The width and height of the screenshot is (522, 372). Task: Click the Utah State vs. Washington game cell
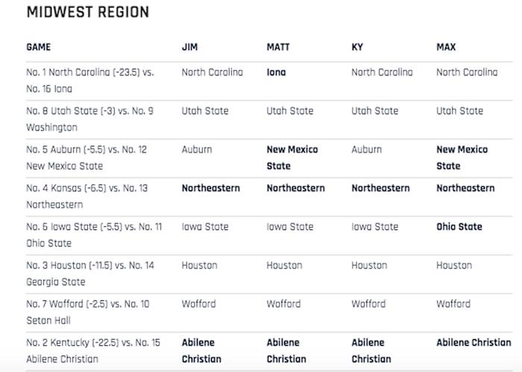point(89,119)
